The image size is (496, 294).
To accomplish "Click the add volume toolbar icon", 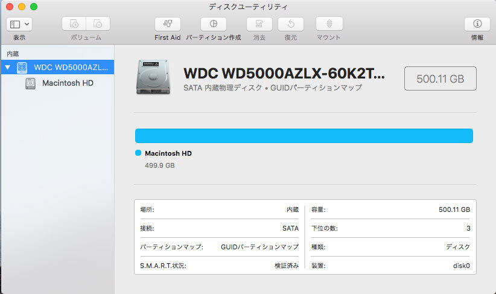I will pyautogui.click(x=74, y=24).
